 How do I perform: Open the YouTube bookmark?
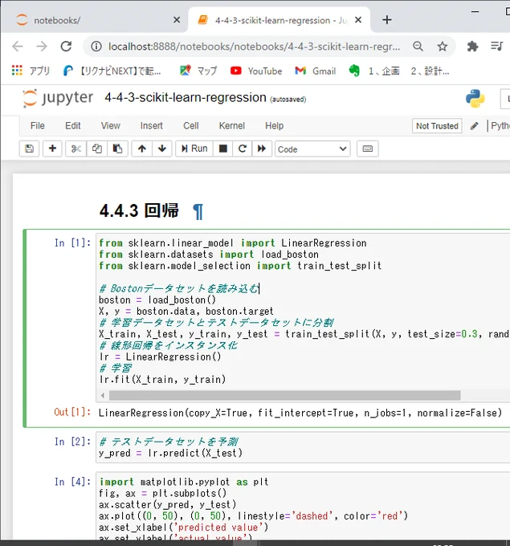256,71
